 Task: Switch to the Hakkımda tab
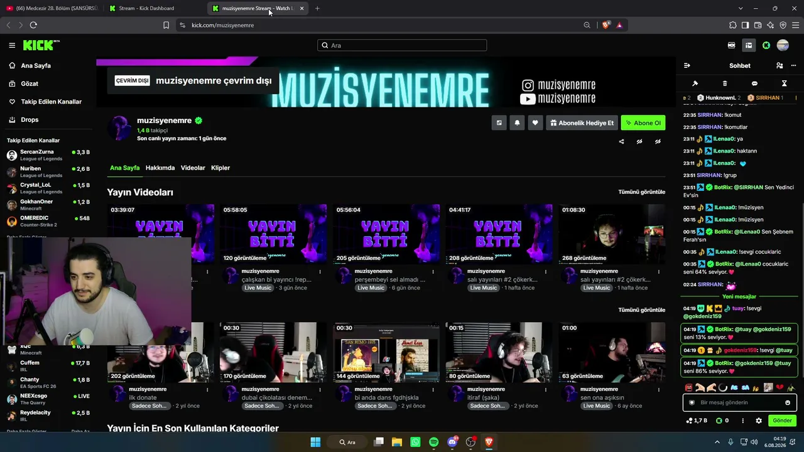tap(160, 168)
